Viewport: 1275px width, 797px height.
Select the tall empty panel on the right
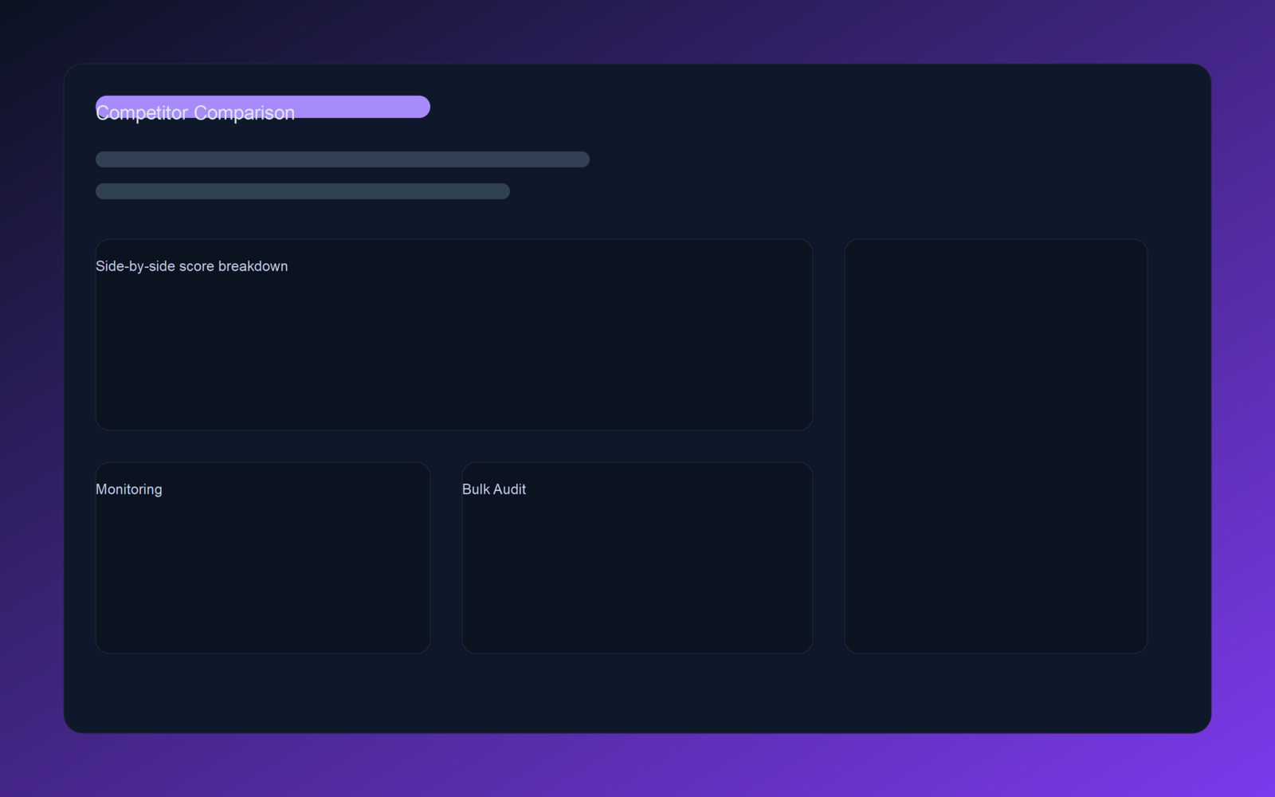(x=996, y=446)
